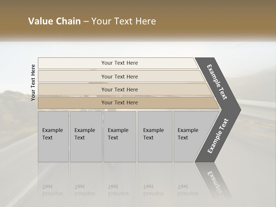The height and width of the screenshot is (207, 276).
Task: Select the fourth gray "Example Text" box
Action: click(155, 136)
